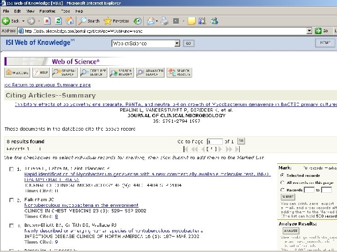Open the Help menu
337x252 pixels.
[79, 11]
